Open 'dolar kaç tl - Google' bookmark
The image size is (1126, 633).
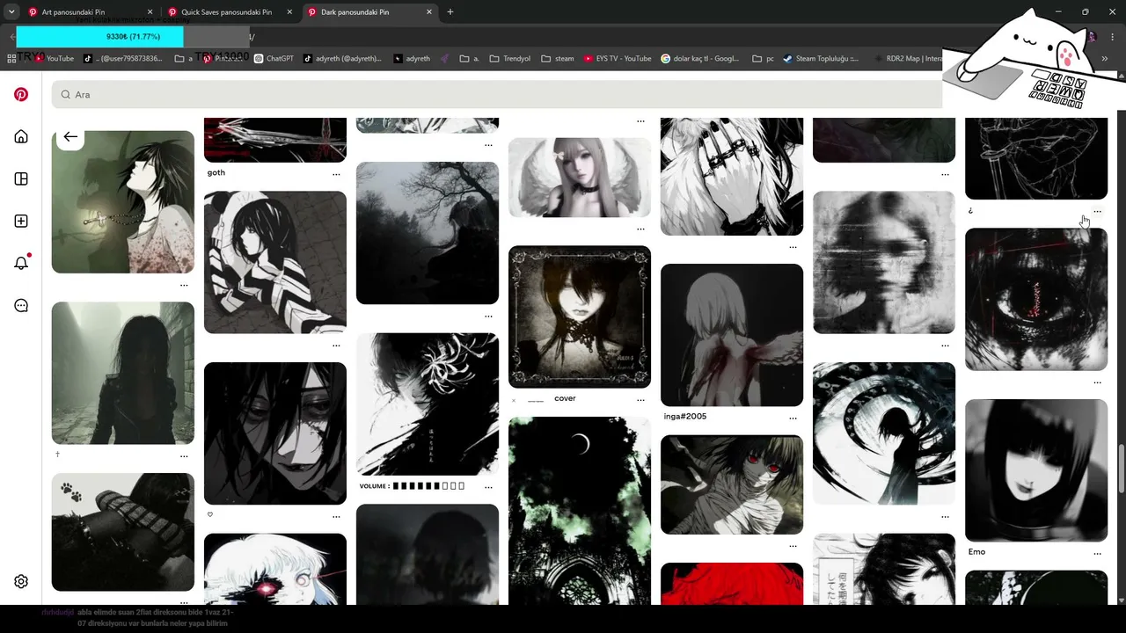700,59
